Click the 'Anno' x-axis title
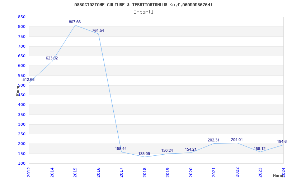Screen dimensions: 287x179 point(278,175)
